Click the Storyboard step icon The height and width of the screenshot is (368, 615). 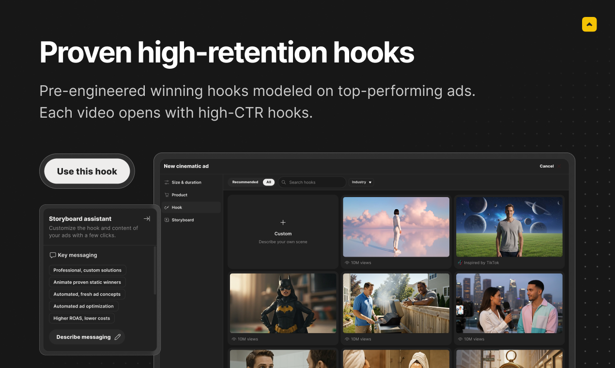coord(167,220)
